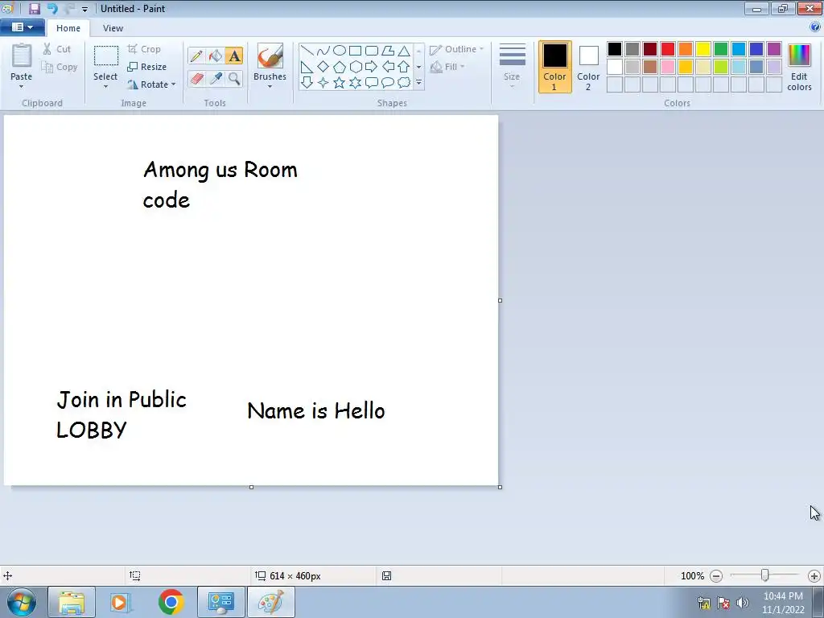Choose the Down arrow shape

307,83
